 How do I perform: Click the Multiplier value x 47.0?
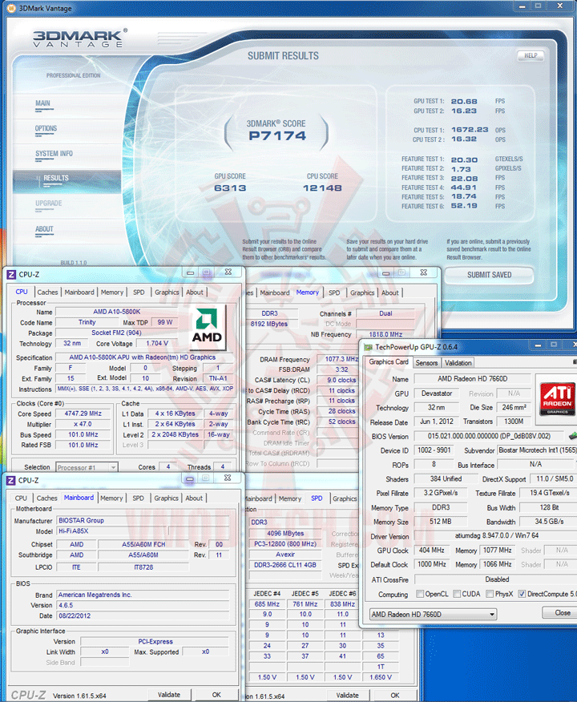[x=83, y=424]
